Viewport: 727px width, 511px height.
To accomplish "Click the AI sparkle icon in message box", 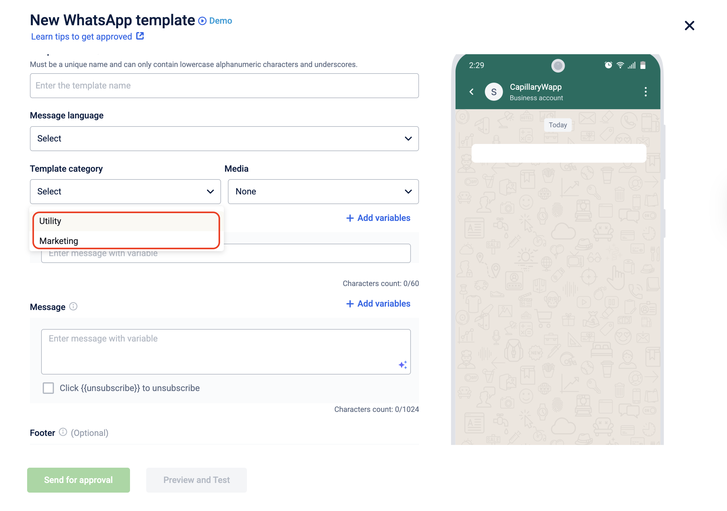I will pyautogui.click(x=402, y=365).
